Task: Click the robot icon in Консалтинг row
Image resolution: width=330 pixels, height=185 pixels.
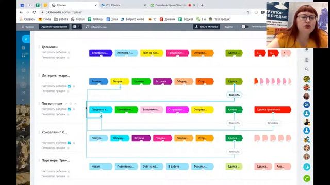Action: pos(69,143)
